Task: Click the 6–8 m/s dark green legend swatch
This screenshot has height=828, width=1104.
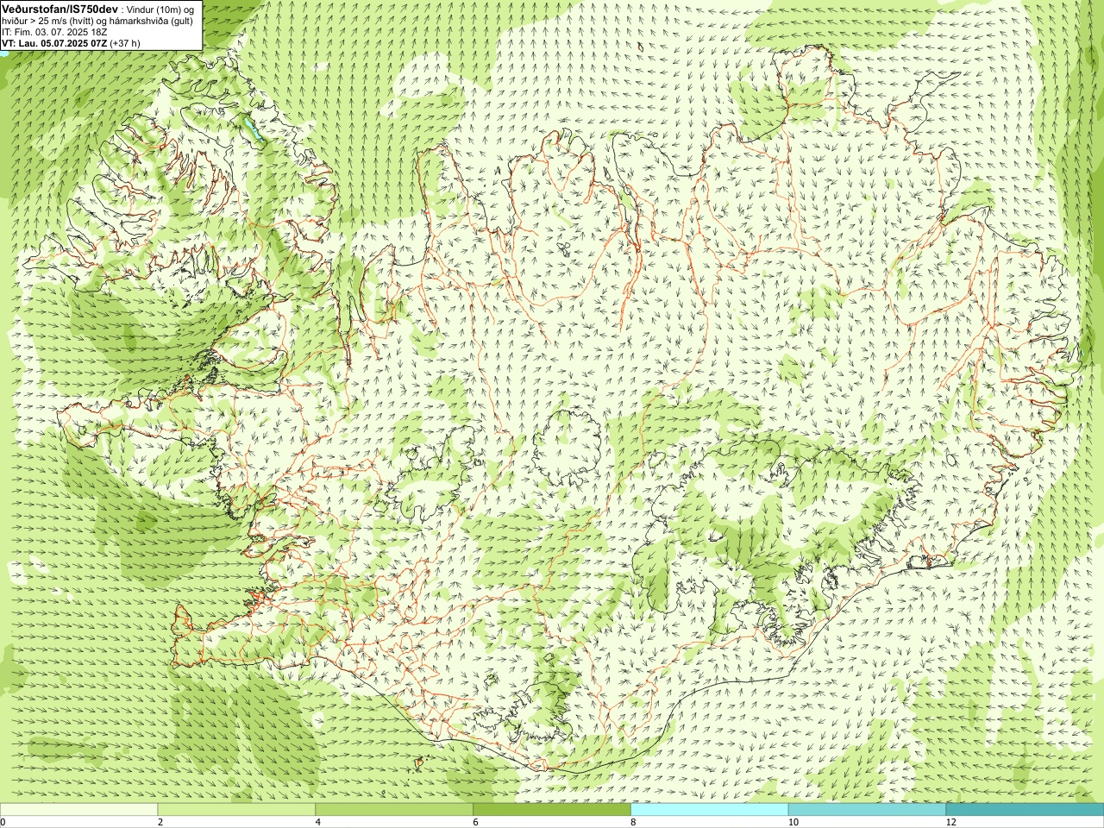Action: (552, 810)
